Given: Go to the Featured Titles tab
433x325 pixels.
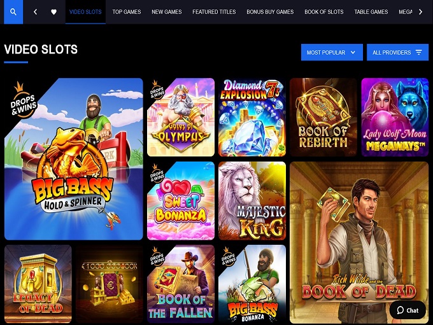Looking at the screenshot, I should click(x=214, y=12).
